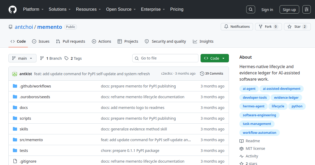Click the Sign in link
The height and width of the screenshot is (165, 315).
point(267,10)
